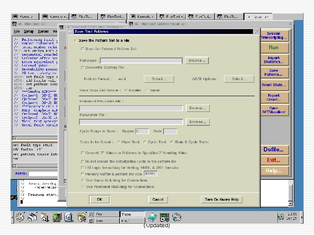Switch to the Save... taskbar entry

(258, 17)
